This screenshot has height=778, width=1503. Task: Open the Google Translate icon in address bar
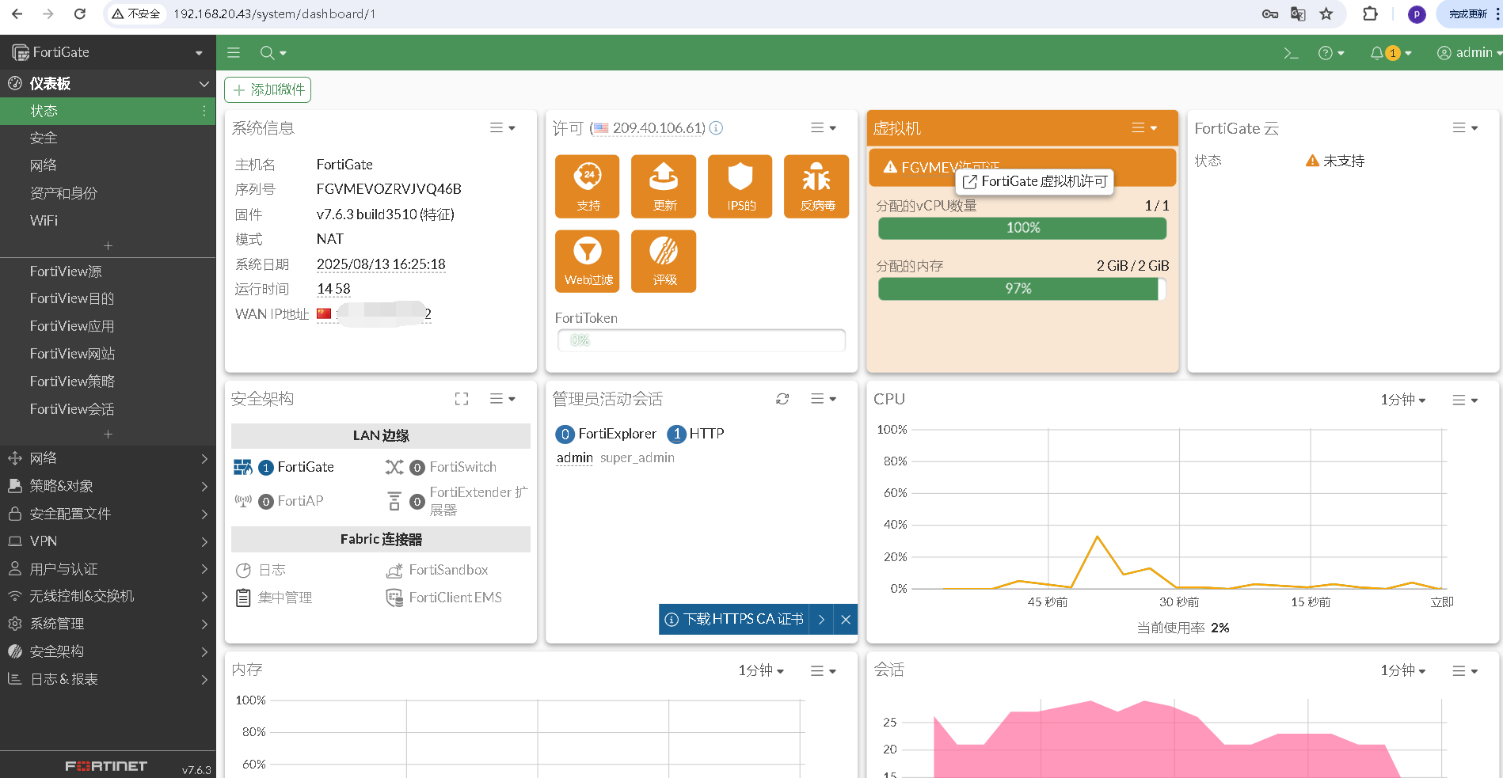coord(1298,13)
